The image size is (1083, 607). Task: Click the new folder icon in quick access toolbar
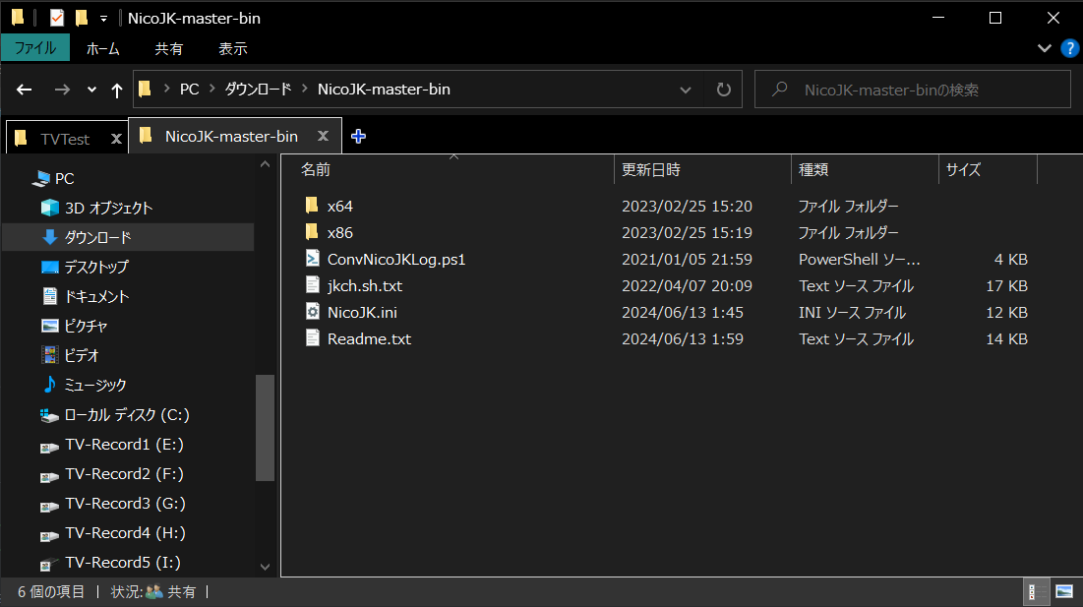pos(82,18)
